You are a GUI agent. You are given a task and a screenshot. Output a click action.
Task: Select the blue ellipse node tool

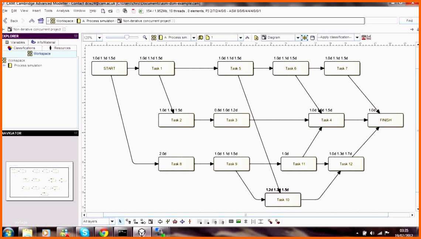click(182, 221)
